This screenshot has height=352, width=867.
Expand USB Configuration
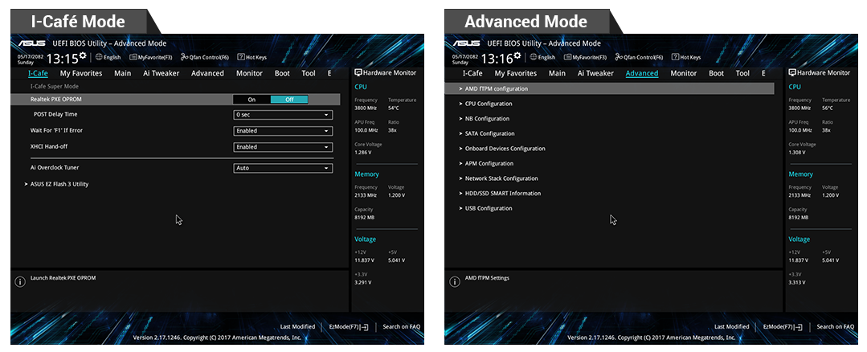(485, 208)
